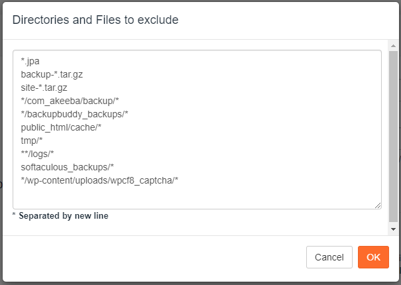Click the wpcf8_captcha exclusion line
This screenshot has width=401, height=285.
pos(99,181)
